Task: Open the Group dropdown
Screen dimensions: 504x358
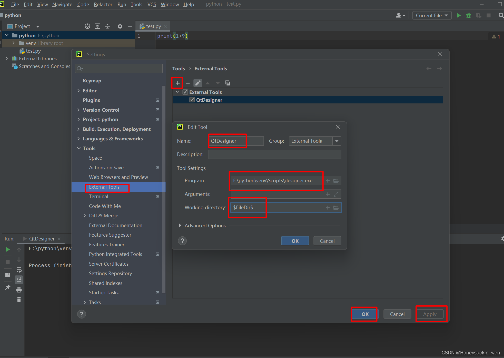Action: 337,141
